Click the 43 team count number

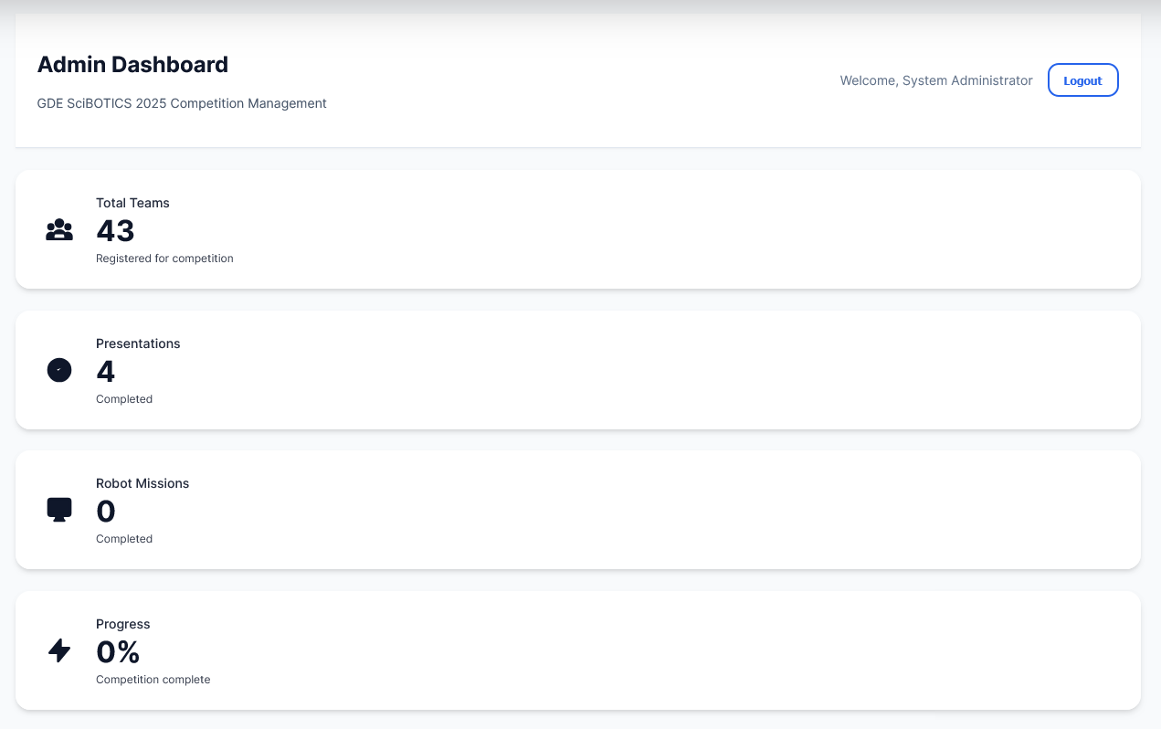115,231
